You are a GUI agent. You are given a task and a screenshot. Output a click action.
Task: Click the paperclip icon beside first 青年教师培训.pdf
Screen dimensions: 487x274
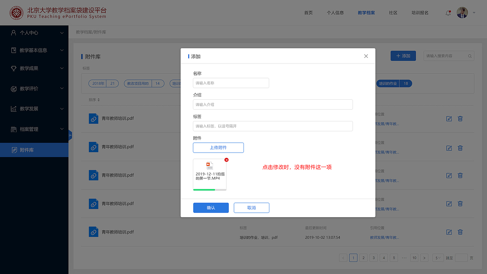pos(93,118)
